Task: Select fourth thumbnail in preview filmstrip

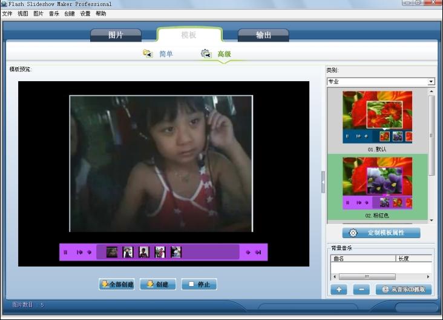Action: (x=160, y=252)
